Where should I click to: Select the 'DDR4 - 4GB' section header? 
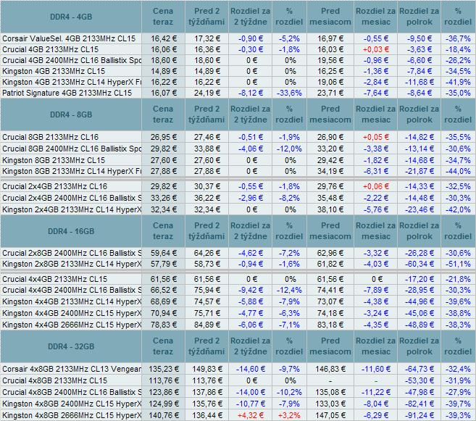pos(71,17)
